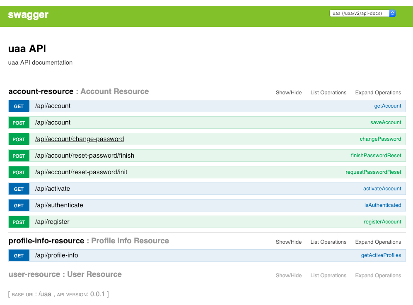Click Show/Hide for profile-info-resource
The height and width of the screenshot is (305, 413).
[289, 242]
